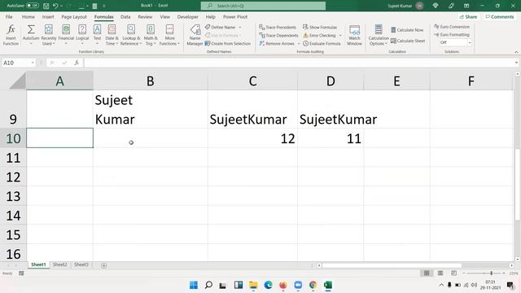This screenshot has height=293, width=521.
Task: Click the vertical scrollbar thumb
Action: [x=517, y=185]
